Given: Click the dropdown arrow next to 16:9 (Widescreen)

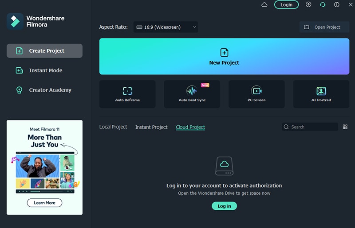Looking at the screenshot, I should (194, 27).
